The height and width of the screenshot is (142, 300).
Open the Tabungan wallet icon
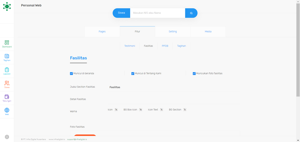click(x=7, y=98)
